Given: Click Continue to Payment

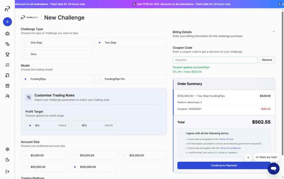Looking at the screenshot, I should pos(224,165).
